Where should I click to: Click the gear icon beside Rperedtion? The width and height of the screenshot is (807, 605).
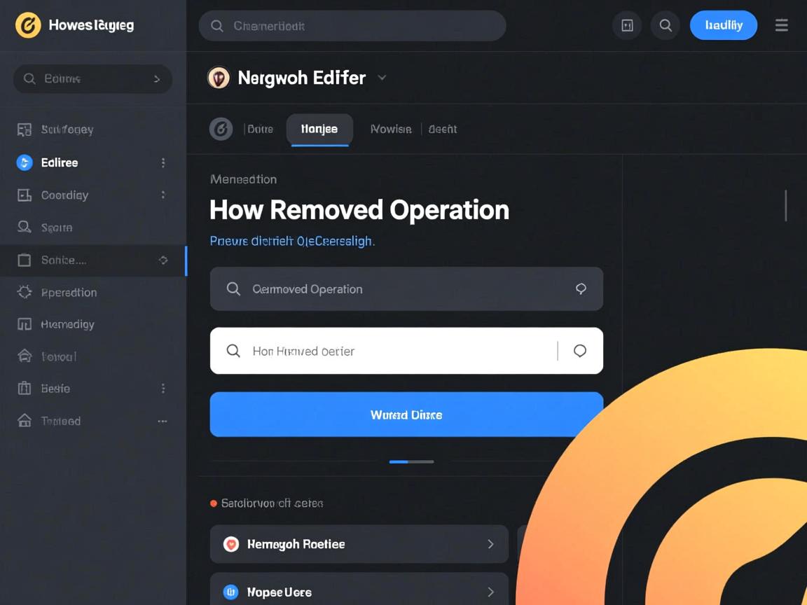click(25, 292)
